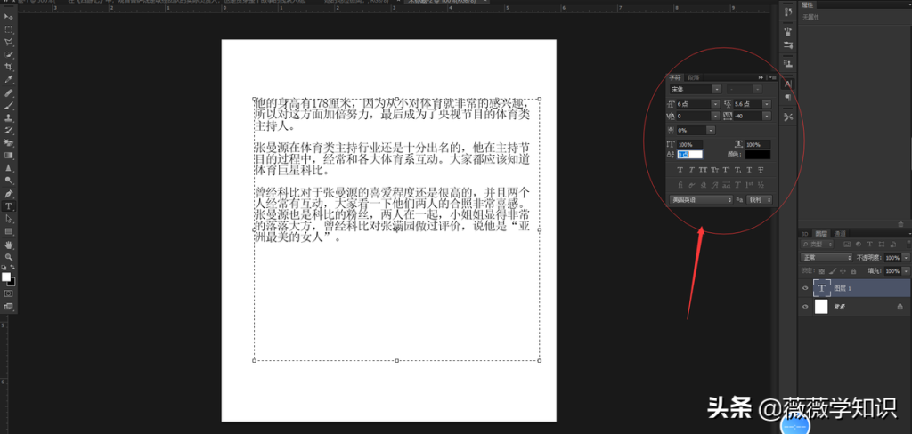Open the 美国英语 language selector
The width and height of the screenshot is (912, 434).
(x=701, y=199)
